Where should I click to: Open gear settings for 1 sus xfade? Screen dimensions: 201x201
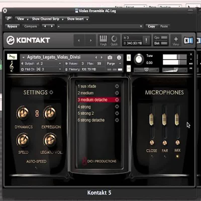[117, 86]
